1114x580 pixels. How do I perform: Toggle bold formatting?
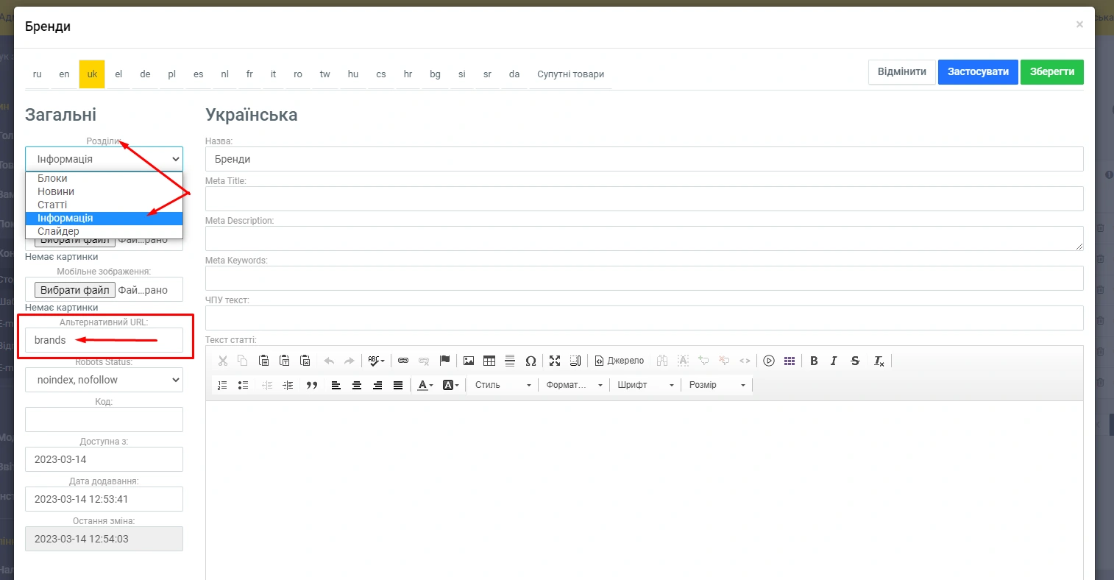point(814,361)
